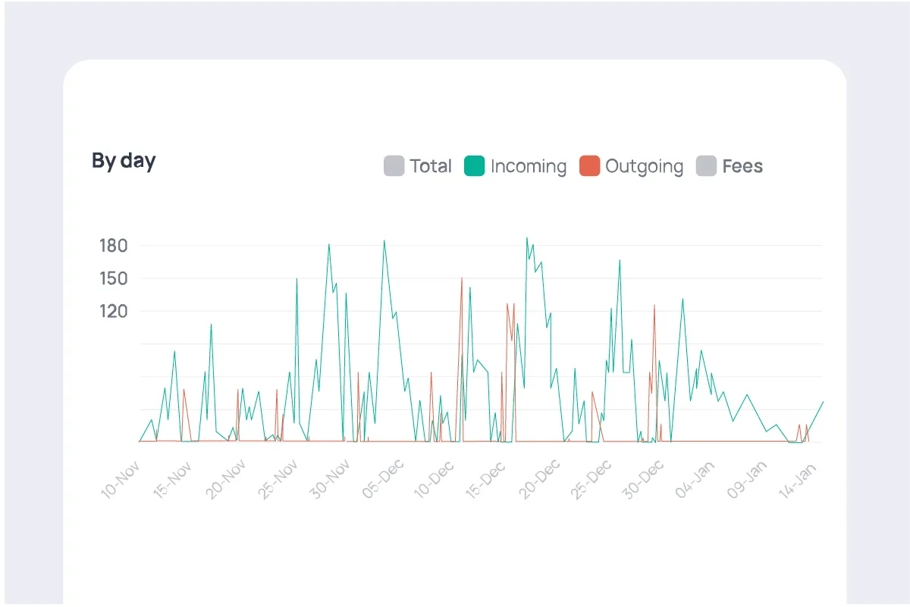Toggle the grey Fees legend swatch
Viewport: 910px width, 607px height.
pos(706,166)
